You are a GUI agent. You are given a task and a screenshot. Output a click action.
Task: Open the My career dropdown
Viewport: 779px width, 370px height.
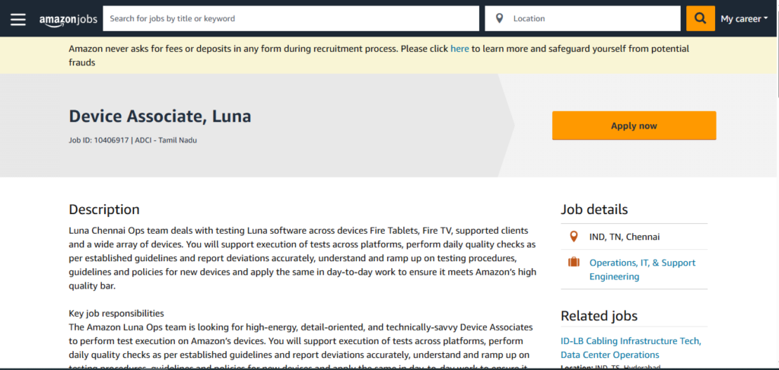coord(744,19)
